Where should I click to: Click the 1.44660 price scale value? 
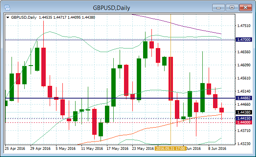tap(244, 104)
